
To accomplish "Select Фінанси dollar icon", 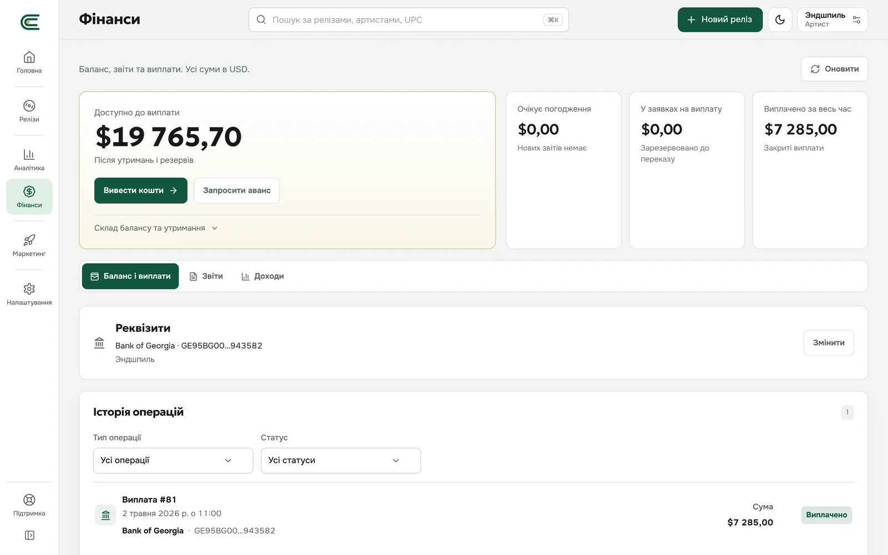I will 29,191.
